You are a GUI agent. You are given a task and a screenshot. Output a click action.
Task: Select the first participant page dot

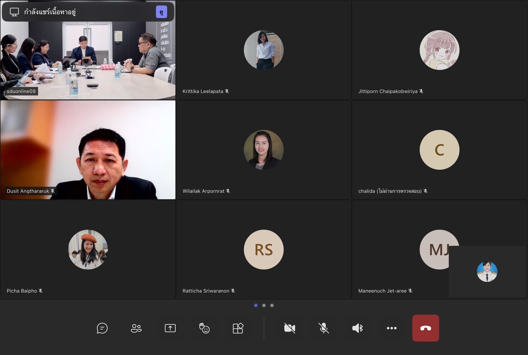click(256, 305)
